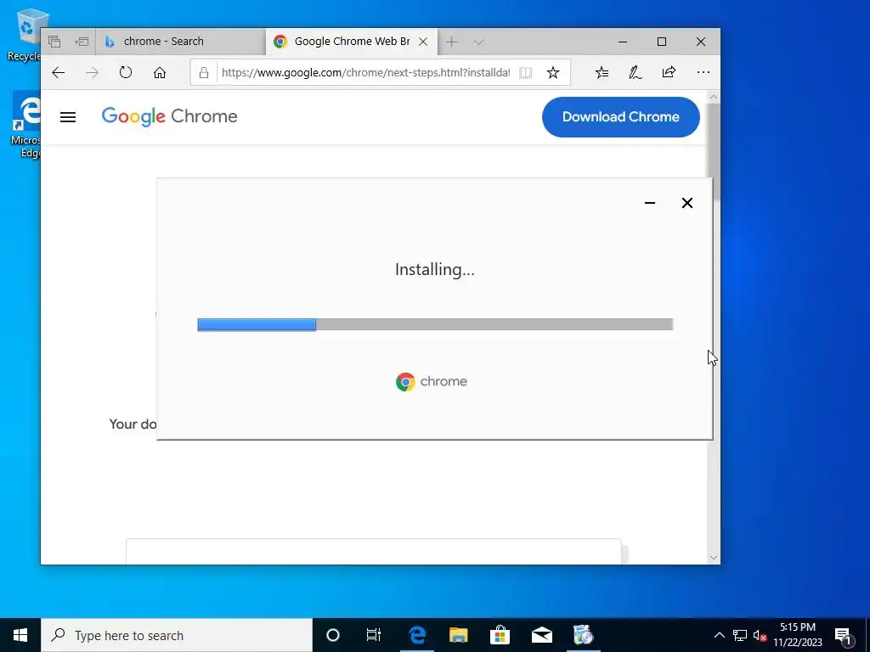
Task: Open Task View on taskbar
Action: [374, 635]
